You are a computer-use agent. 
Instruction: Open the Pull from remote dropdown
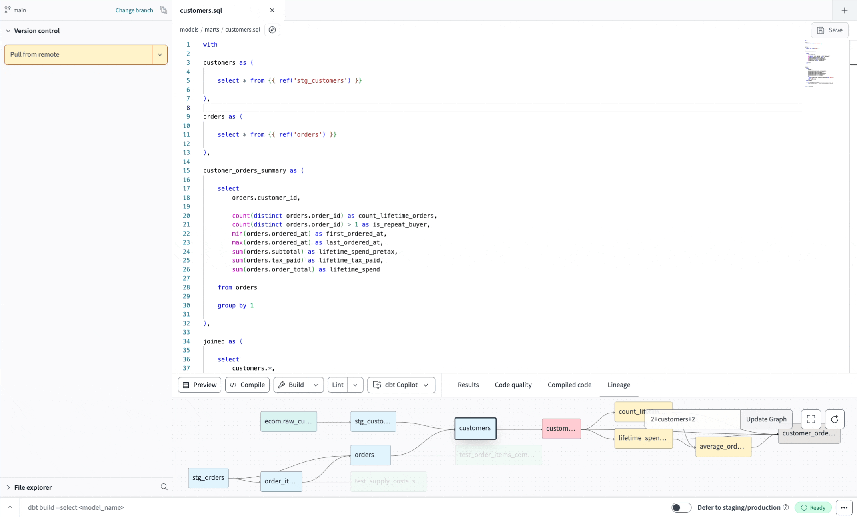point(160,54)
